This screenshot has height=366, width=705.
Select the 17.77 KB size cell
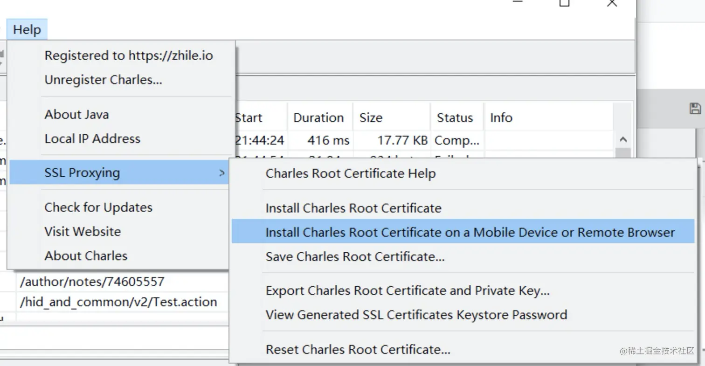click(392, 140)
